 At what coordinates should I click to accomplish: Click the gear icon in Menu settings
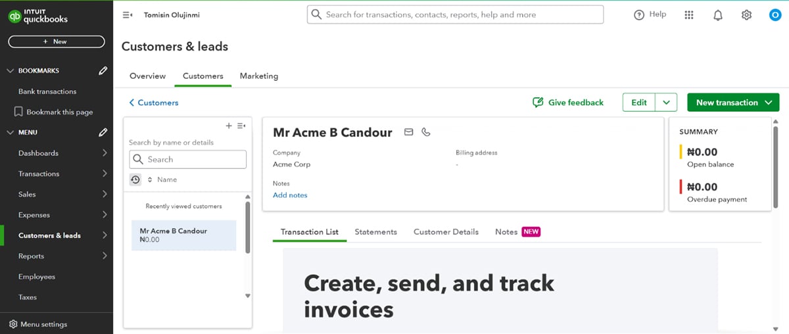pos(13,324)
